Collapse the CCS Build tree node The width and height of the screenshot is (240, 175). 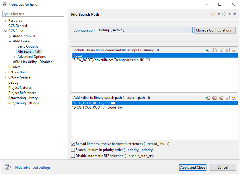click(5, 31)
